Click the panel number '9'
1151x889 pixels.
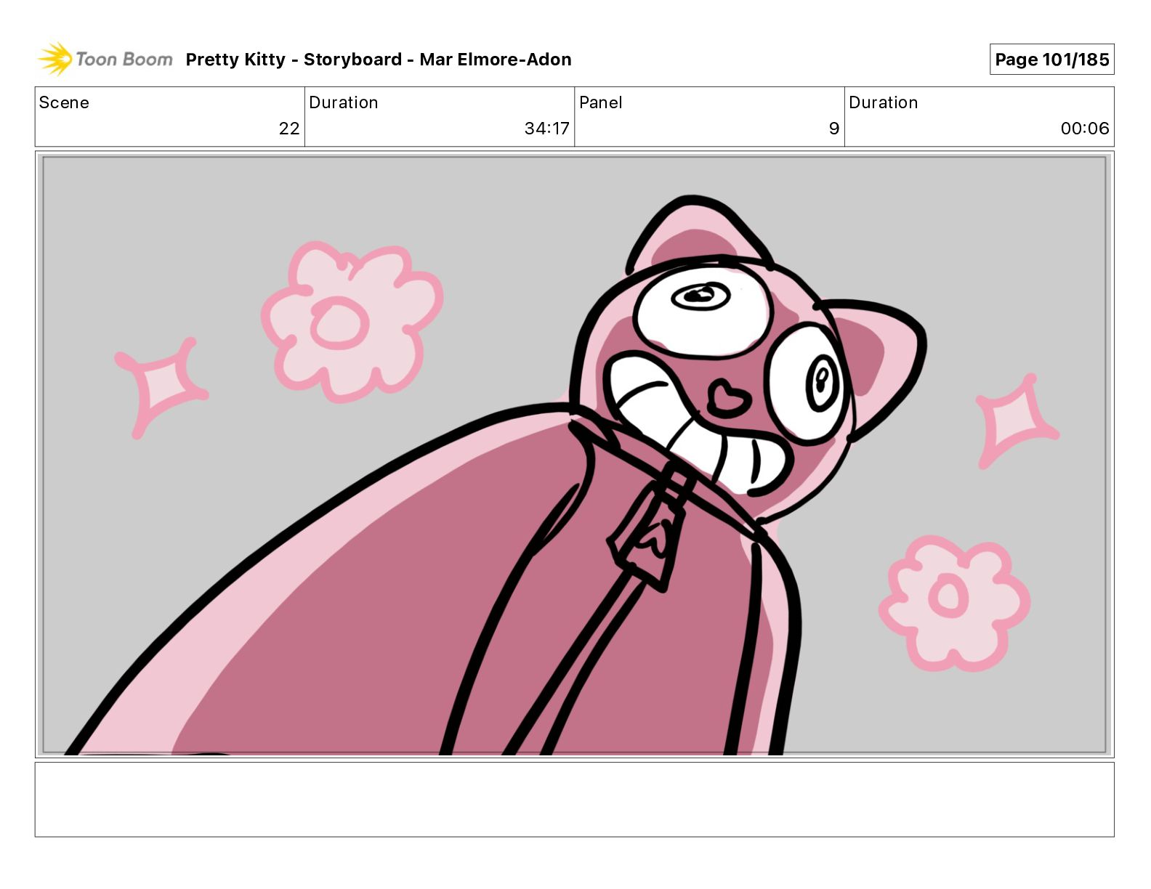pos(834,129)
